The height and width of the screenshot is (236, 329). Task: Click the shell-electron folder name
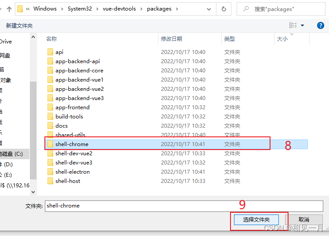[73, 172]
